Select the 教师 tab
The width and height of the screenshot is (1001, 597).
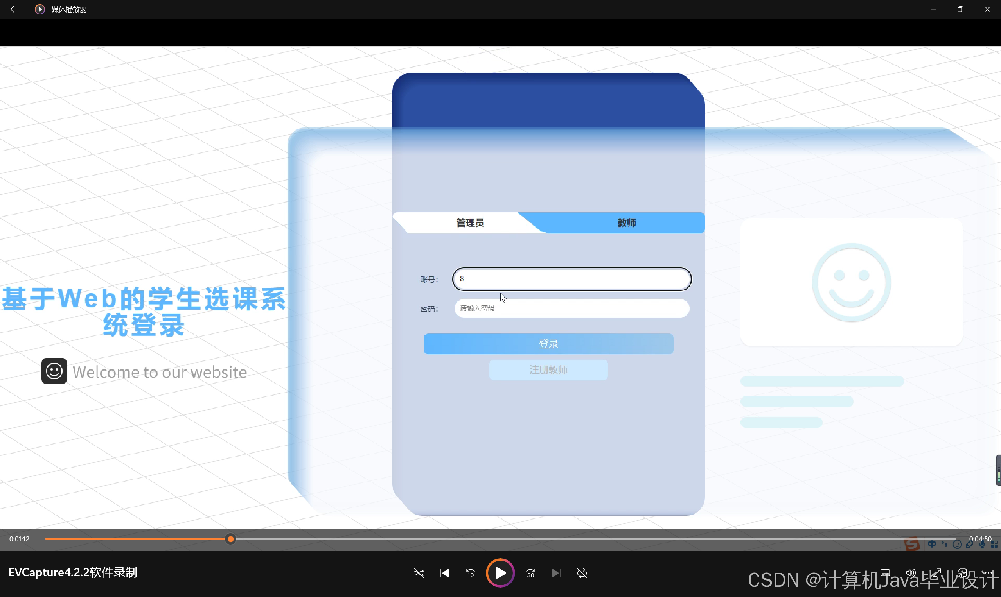[x=626, y=222]
